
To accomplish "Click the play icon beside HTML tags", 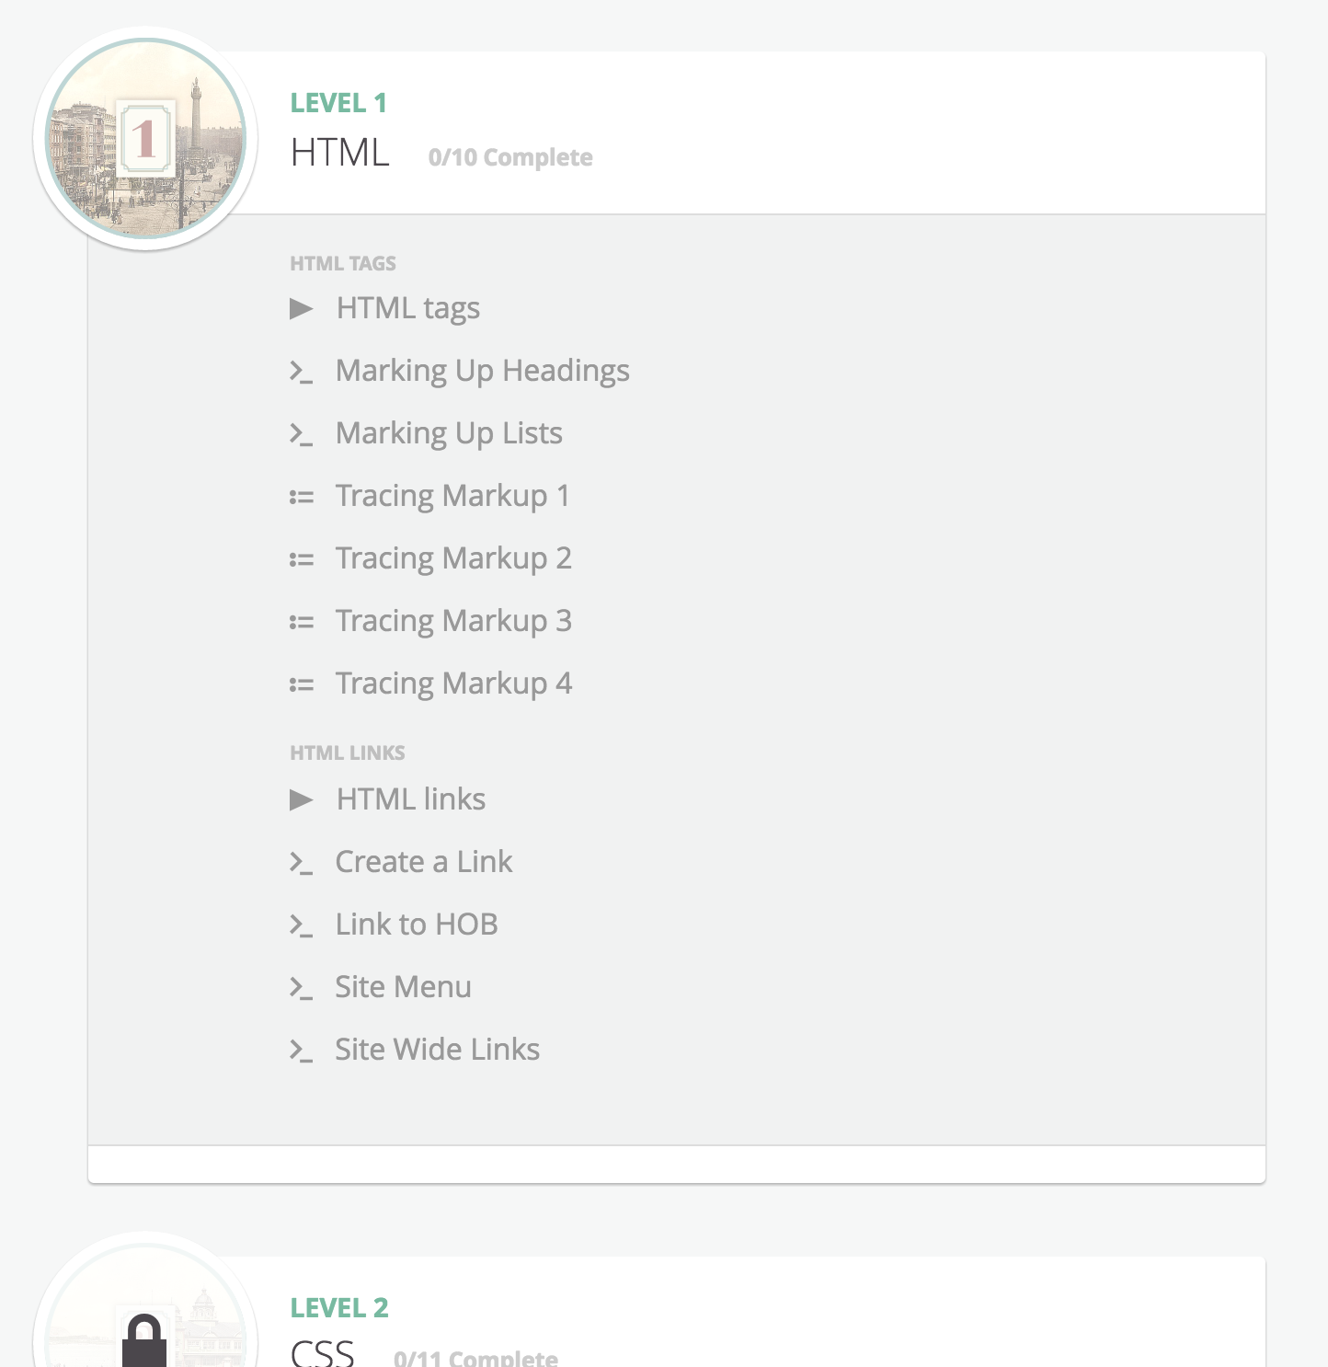I will 302,309.
